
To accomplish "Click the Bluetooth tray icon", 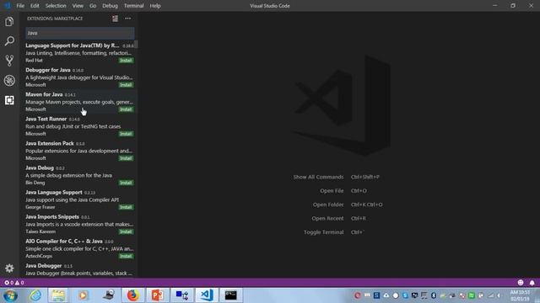I will pos(433,295).
